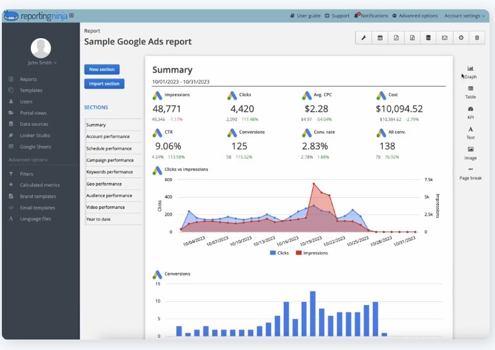Expand John Smith user menu
The height and width of the screenshot is (350, 495).
click(x=43, y=63)
